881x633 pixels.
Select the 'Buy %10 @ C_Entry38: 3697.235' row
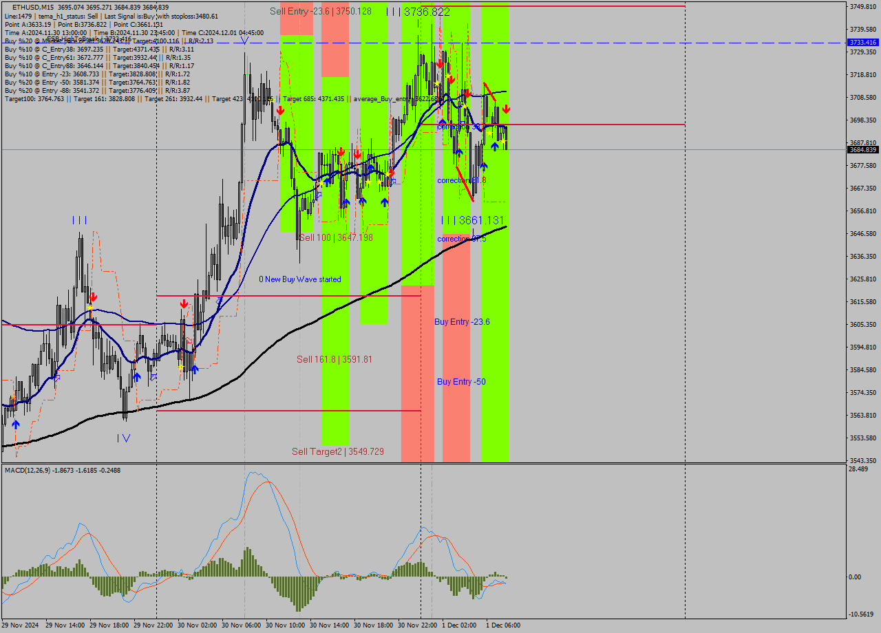99,49
